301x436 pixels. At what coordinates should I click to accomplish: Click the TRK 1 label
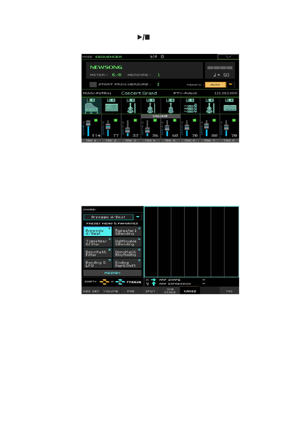(91, 141)
